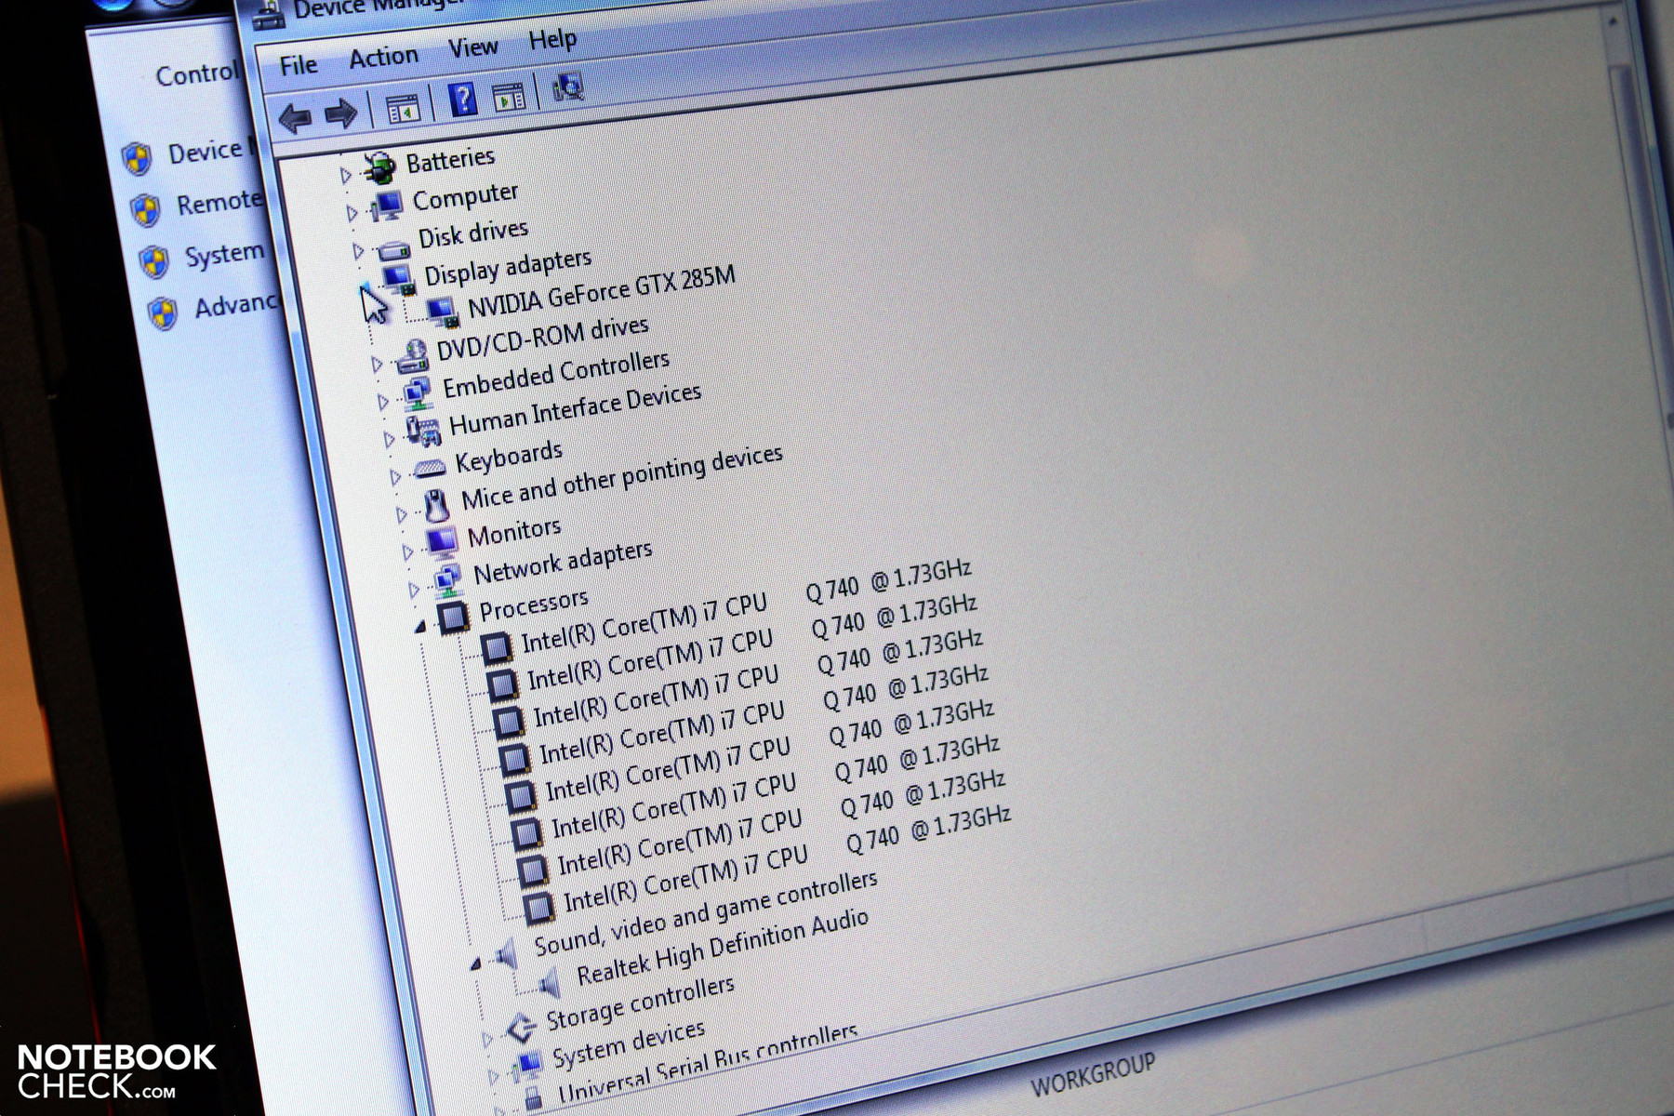Select the Embedded Controllers label
This screenshot has width=1674, height=1116.
coord(555,374)
